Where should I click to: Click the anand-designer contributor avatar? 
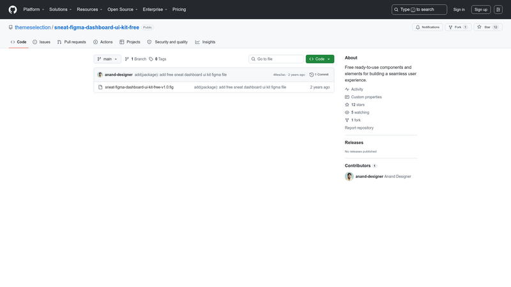pyautogui.click(x=349, y=177)
